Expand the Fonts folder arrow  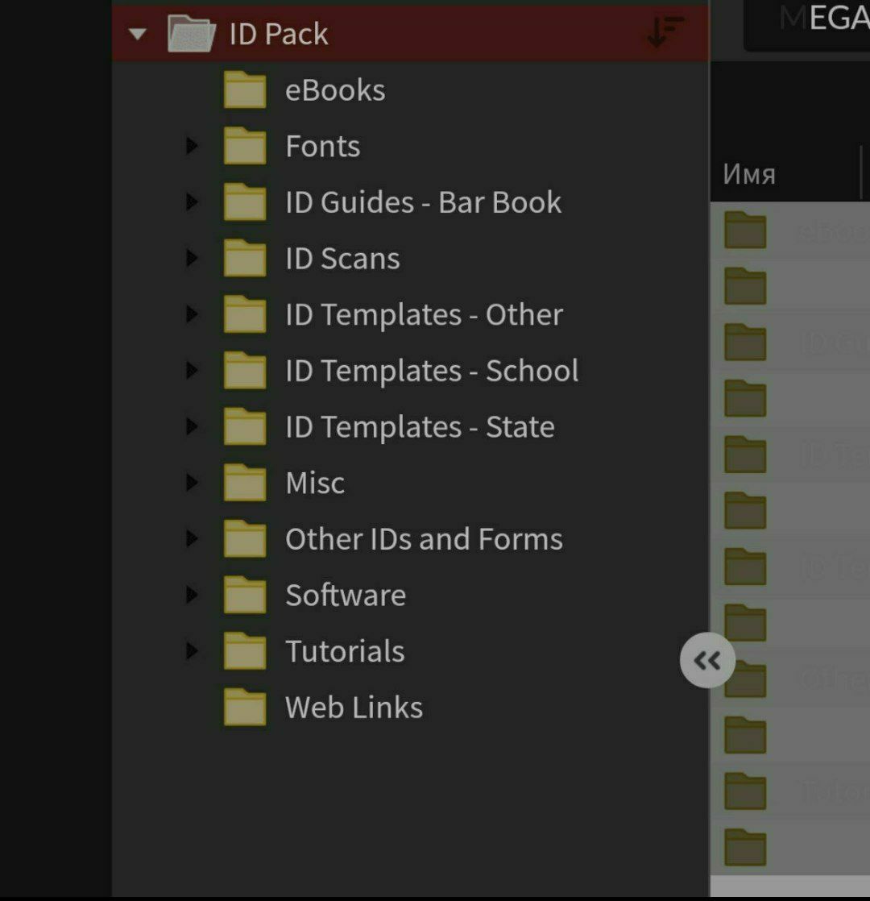click(x=192, y=147)
